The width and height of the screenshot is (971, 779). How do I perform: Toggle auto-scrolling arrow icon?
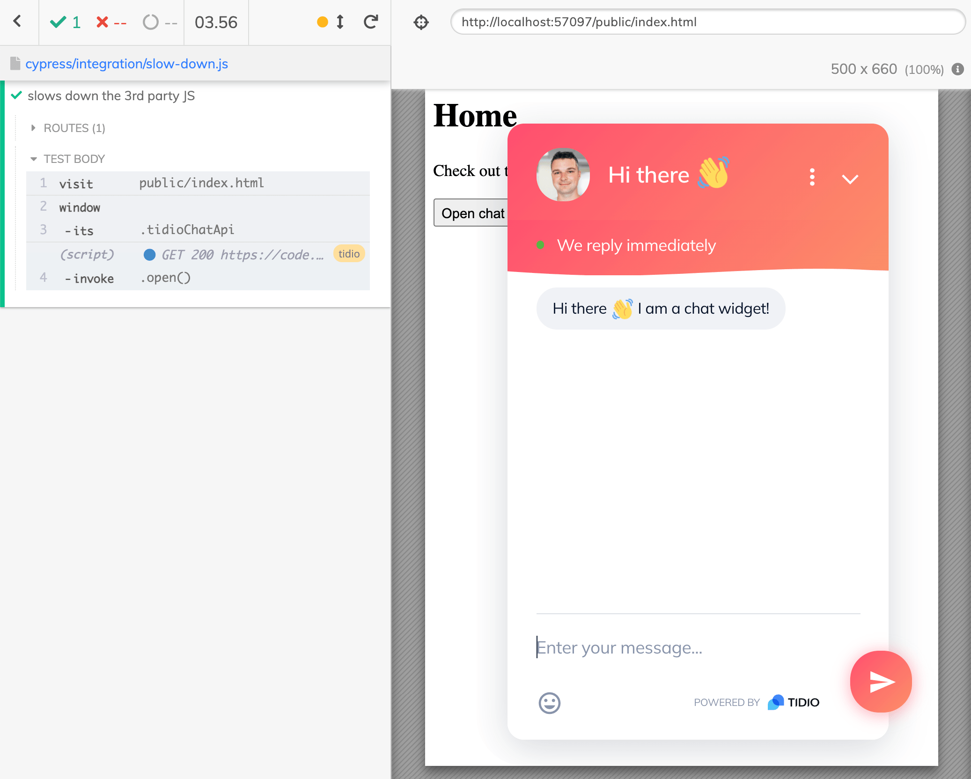tap(340, 22)
